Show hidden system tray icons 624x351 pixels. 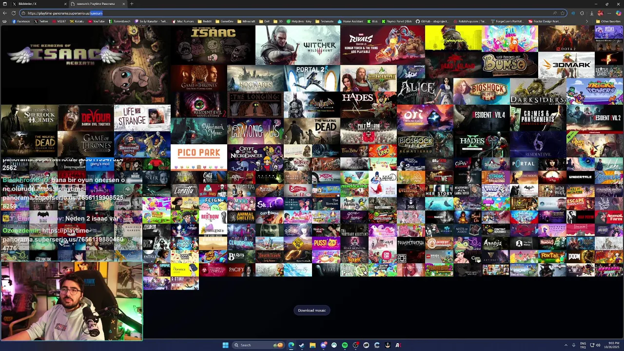[566, 345]
